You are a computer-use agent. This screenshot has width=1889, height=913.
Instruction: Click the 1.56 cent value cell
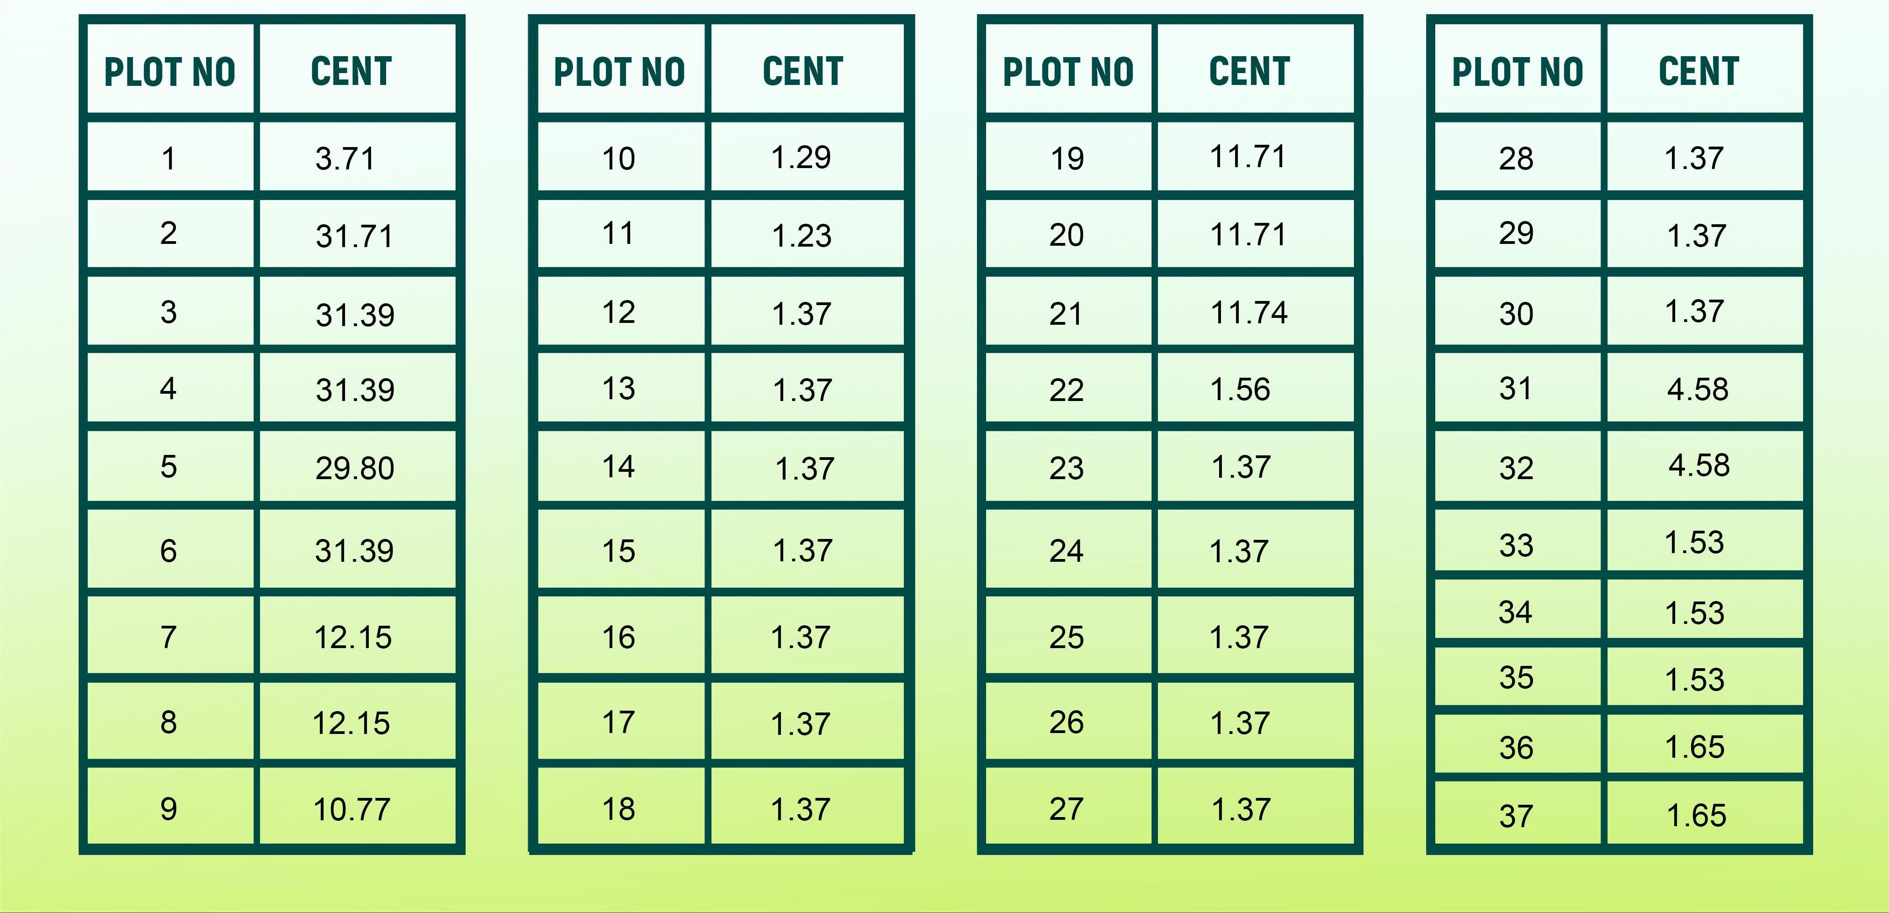(x=1240, y=389)
